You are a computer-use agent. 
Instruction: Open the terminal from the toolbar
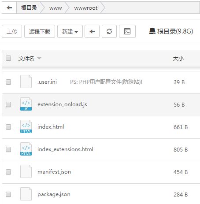[x=127, y=31]
